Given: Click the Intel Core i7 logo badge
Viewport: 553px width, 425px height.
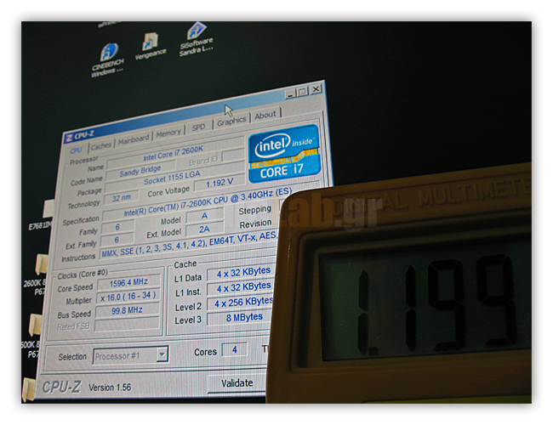Looking at the screenshot, I should [283, 154].
